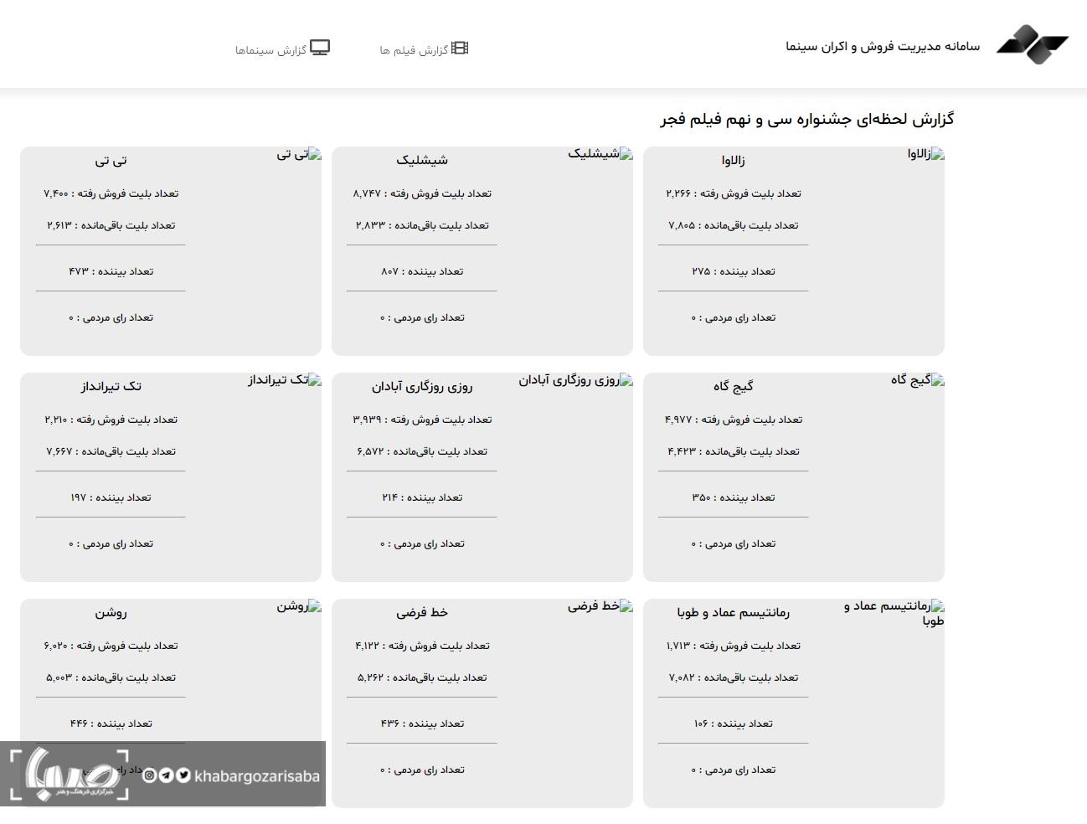Click the روشن poster thumbnail

click(299, 606)
